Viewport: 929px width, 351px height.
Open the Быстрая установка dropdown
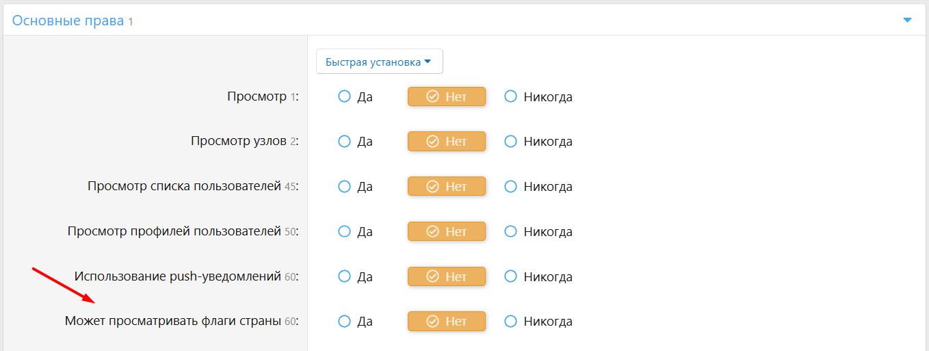[379, 62]
